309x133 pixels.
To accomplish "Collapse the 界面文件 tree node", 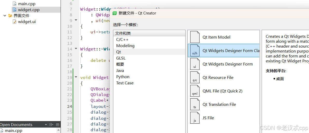I will click(5, 16).
